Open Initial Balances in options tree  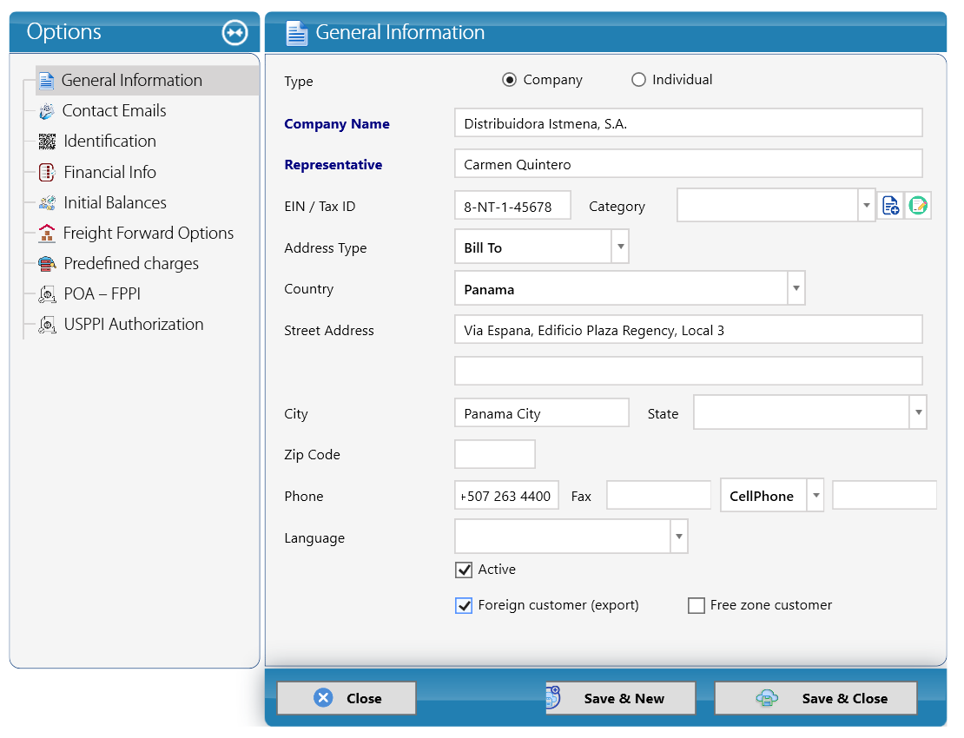(x=115, y=203)
